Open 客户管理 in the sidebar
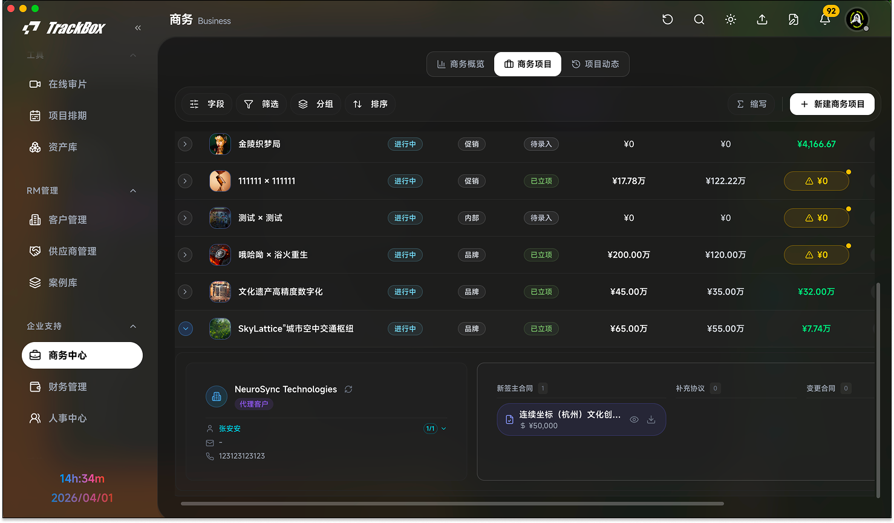This screenshot has width=894, height=523. point(82,220)
